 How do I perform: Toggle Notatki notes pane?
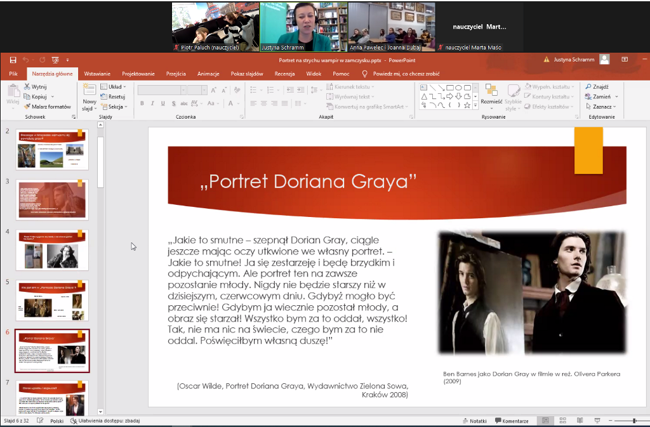475,421
